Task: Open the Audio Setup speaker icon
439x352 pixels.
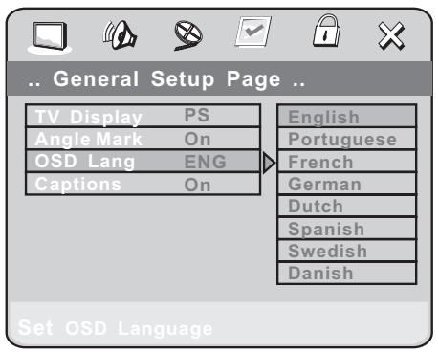Action: 120,35
